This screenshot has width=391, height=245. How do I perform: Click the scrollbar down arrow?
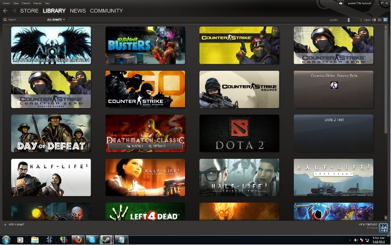(386, 218)
